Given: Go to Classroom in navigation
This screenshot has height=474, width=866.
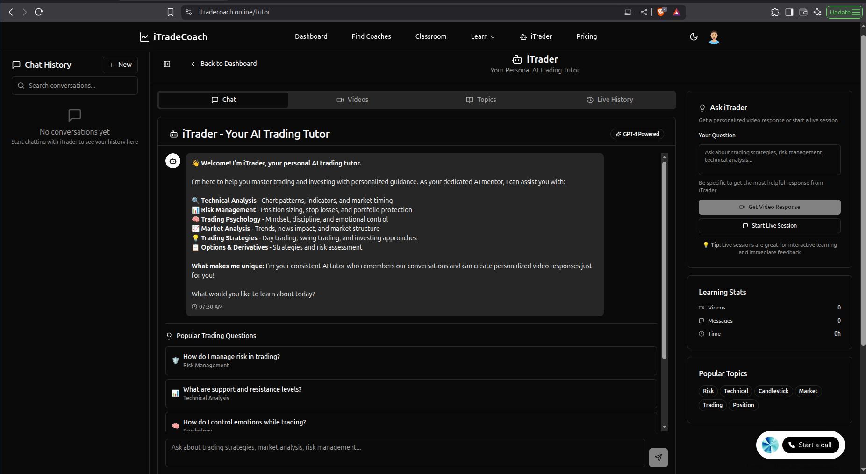Looking at the screenshot, I should tap(431, 36).
